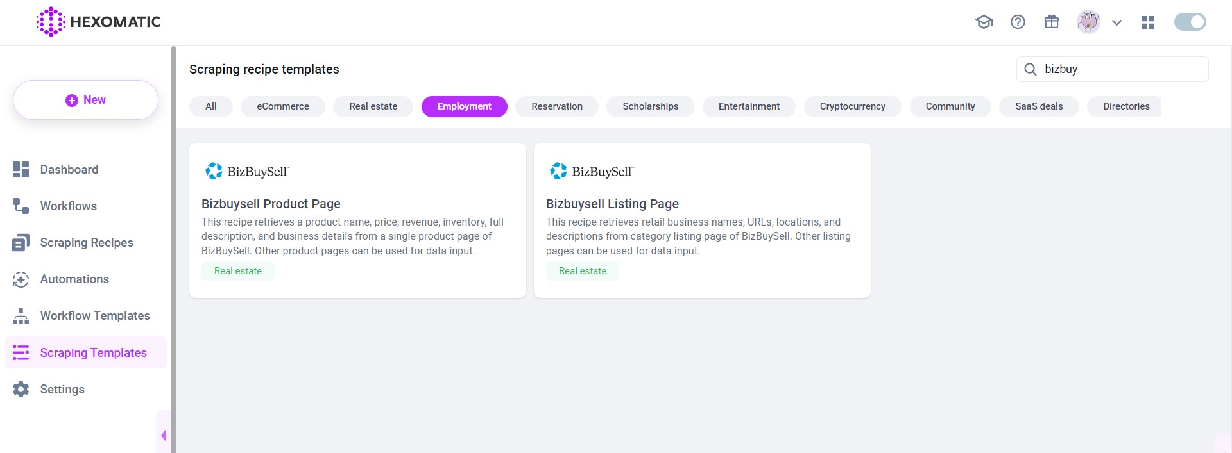Click the Hexomatic logo
1232x453 pixels.
(x=99, y=22)
